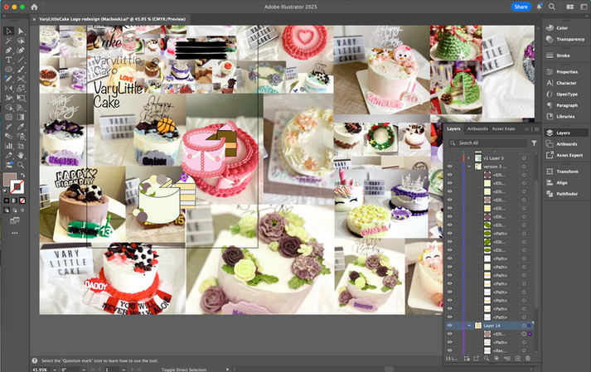Viewport: 591px width, 372px height.
Task: Open the zoom level dropdown at 45.95%
Action: point(55,370)
